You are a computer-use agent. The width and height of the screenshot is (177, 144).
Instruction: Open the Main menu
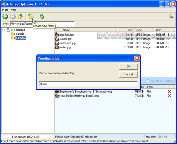click(x=5, y=10)
